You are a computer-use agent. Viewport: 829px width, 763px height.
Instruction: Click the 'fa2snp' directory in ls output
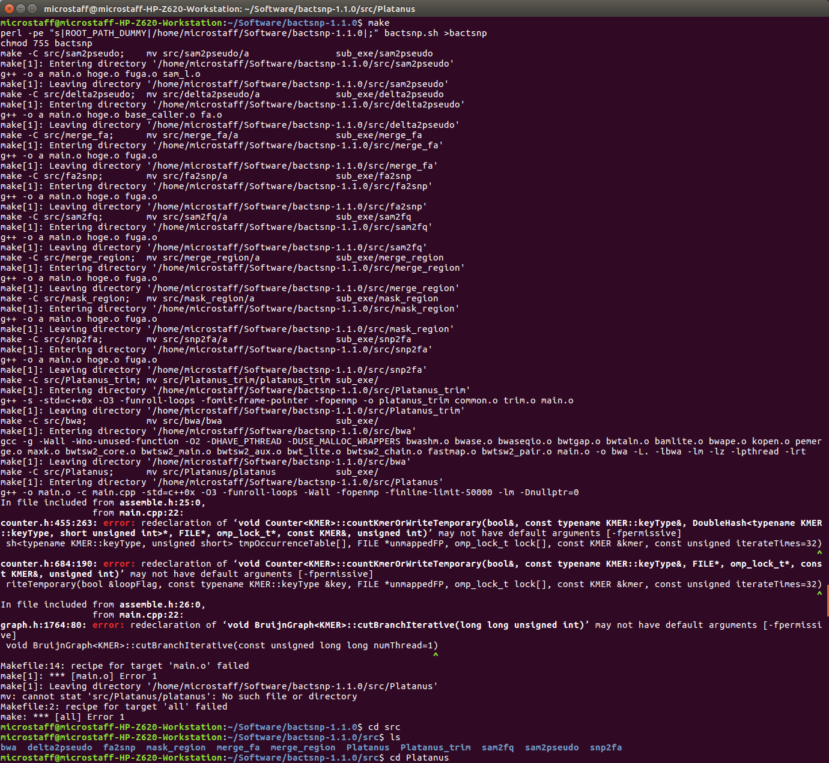tap(120, 747)
